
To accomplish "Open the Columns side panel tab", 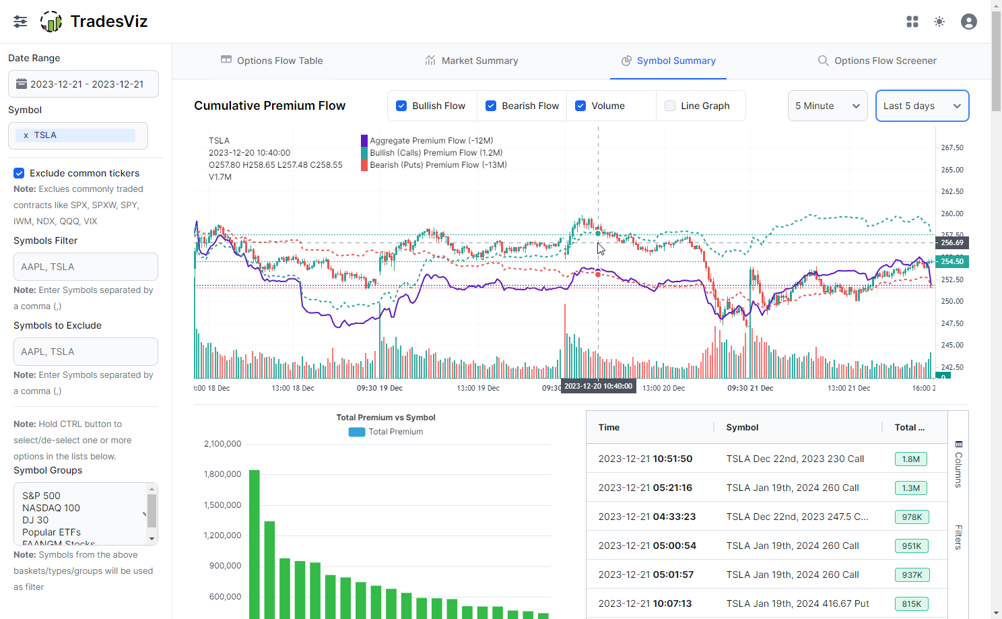I will coord(958,464).
